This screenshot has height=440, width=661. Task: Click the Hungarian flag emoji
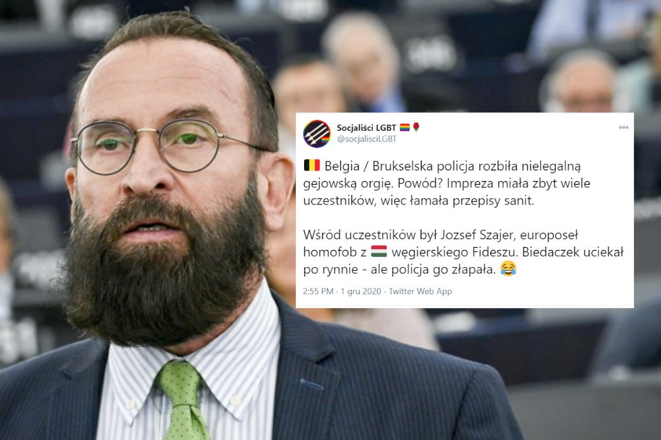(379, 253)
